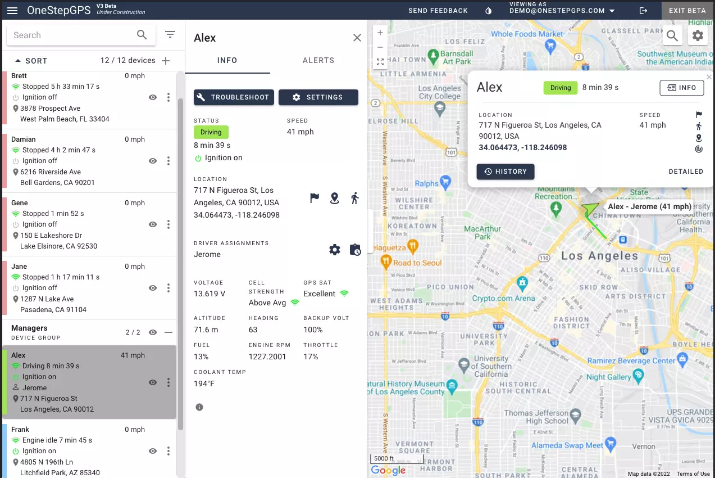Viewport: 715px width, 478px height.
Task: Open driver assignment settings gear for Jerome
Action: point(334,249)
